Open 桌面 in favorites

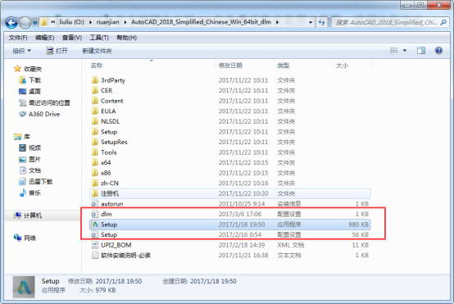coord(30,92)
